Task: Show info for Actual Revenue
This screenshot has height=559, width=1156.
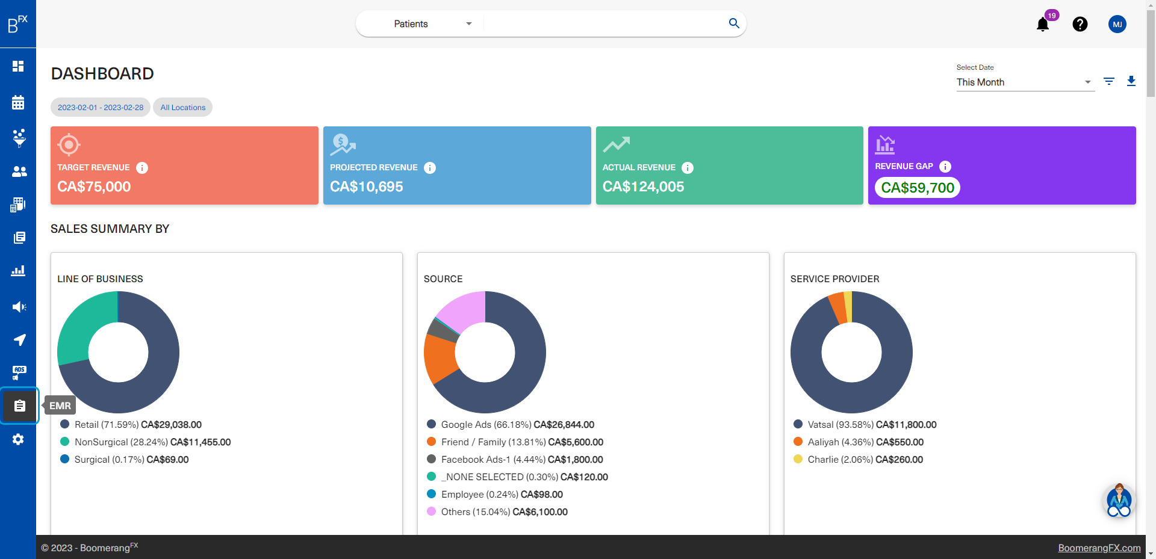Action: [x=688, y=168]
